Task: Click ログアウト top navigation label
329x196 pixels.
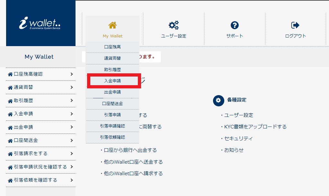Action: 296,36
